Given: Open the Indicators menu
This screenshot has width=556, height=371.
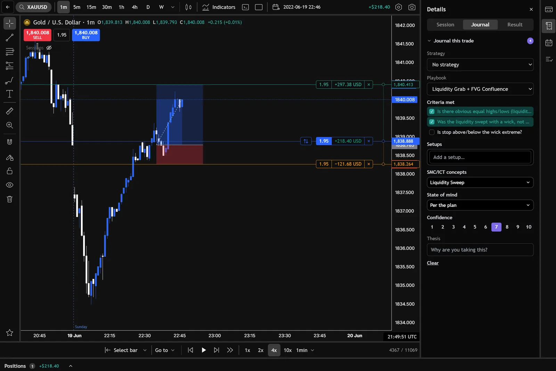Looking at the screenshot, I should coord(219,7).
